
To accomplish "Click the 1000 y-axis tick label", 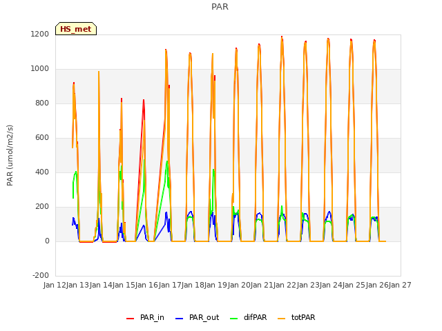I will pos(40,69).
